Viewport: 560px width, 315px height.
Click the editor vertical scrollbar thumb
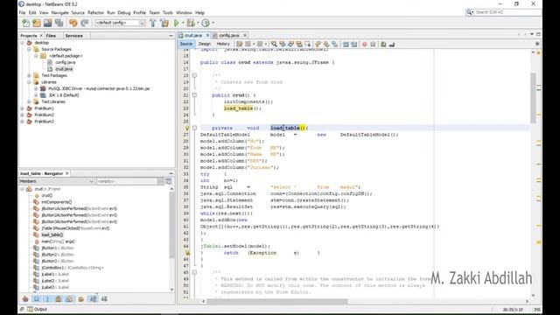tap(533, 98)
